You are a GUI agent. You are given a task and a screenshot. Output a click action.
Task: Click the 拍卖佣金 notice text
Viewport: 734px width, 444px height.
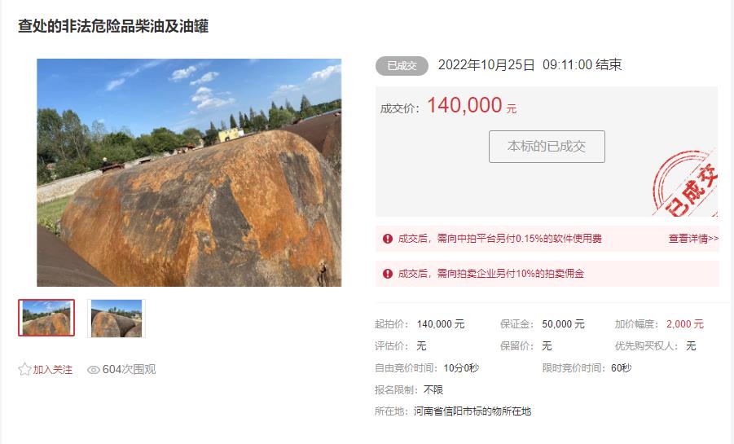(491, 274)
